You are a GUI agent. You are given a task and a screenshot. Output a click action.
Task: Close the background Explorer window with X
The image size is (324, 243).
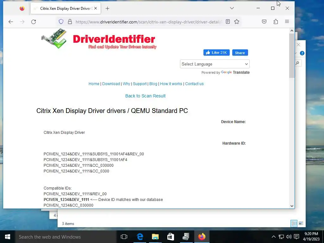298,45
